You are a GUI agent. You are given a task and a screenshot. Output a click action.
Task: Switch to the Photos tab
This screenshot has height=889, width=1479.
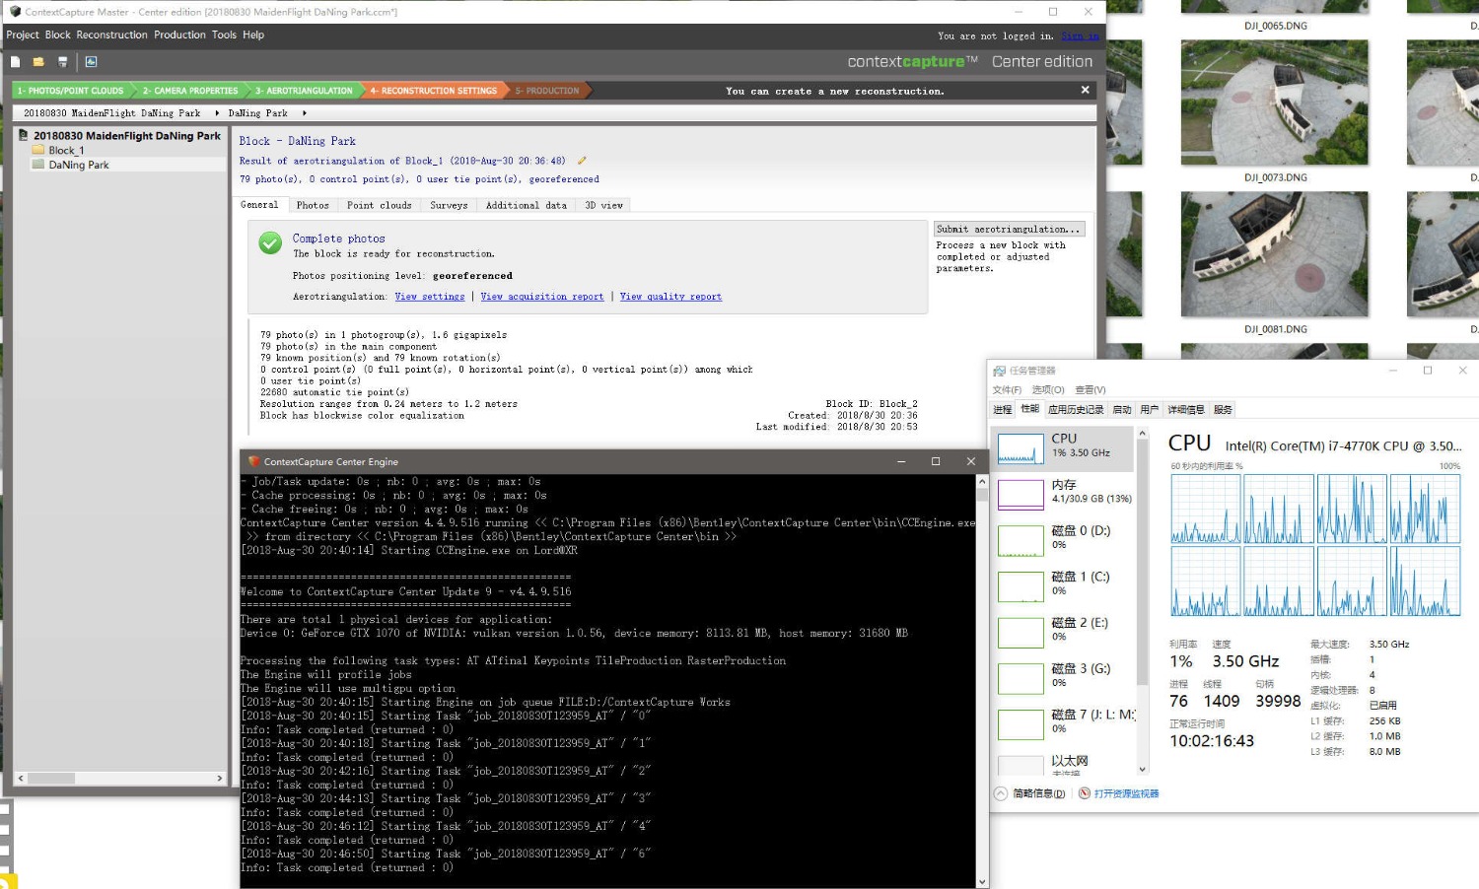313,205
